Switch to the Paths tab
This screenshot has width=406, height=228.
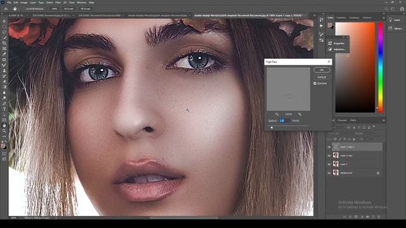tap(353, 120)
